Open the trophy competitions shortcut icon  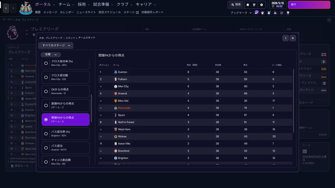click(288, 13)
